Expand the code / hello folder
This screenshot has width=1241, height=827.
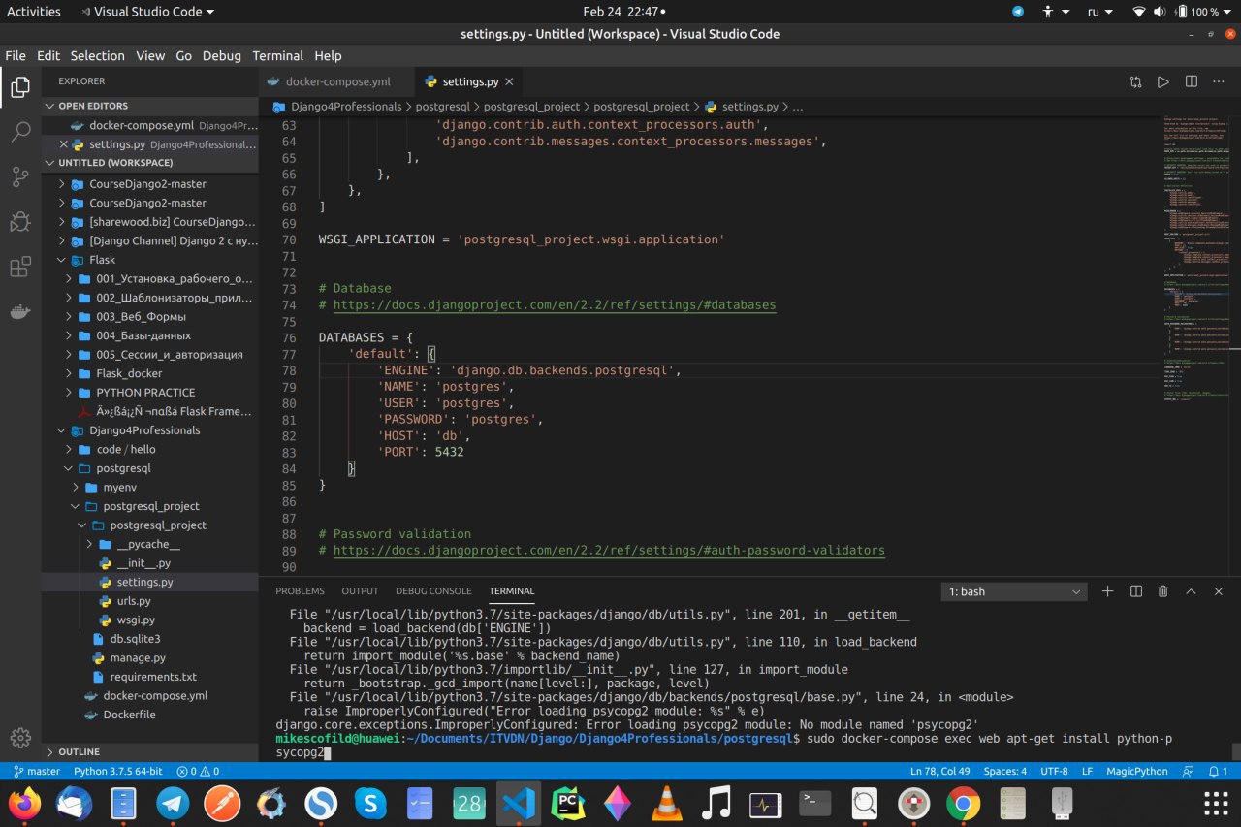(150, 449)
